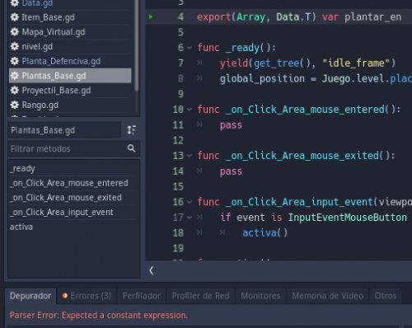412x328 pixels.
Task: Click InputEventMouseButton on line 17
Action: coord(348,218)
